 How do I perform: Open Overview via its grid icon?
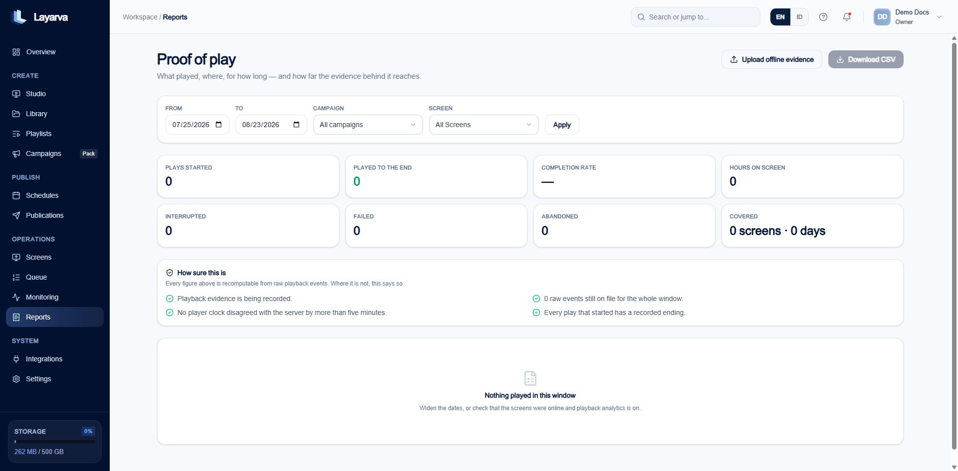click(x=16, y=52)
